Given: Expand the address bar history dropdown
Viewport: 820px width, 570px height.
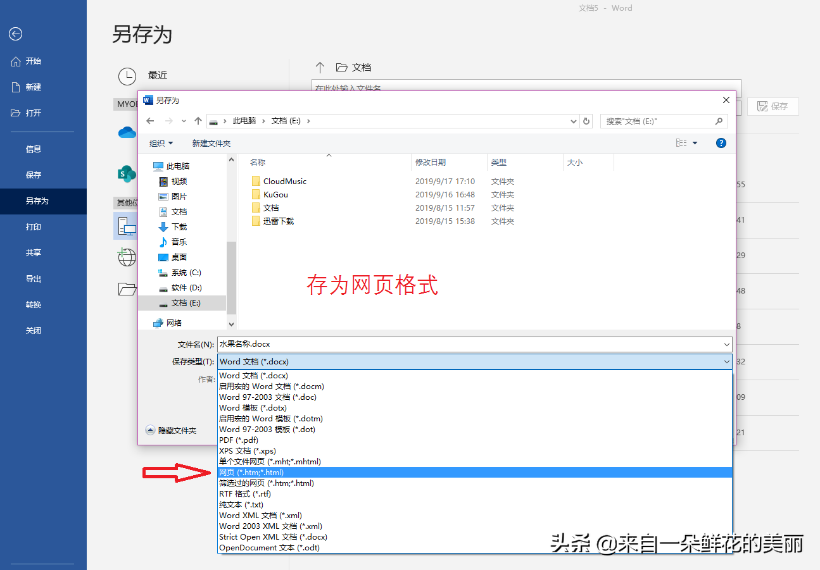Looking at the screenshot, I should pyautogui.click(x=574, y=121).
